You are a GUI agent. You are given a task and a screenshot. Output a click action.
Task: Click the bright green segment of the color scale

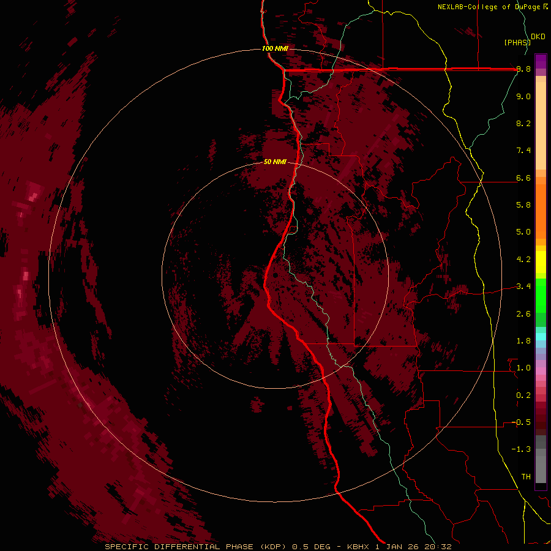[x=541, y=295]
